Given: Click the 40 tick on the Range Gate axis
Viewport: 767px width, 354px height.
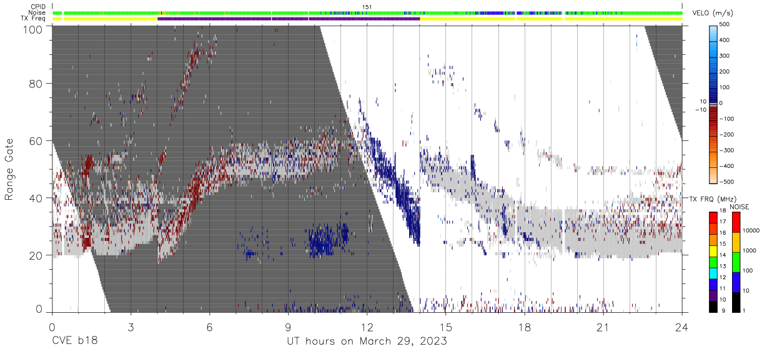Looking at the screenshot, I should (x=36, y=199).
